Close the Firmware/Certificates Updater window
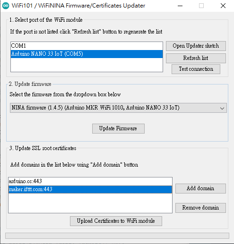The width and height of the screenshot is (234, 244). pos(223,6)
